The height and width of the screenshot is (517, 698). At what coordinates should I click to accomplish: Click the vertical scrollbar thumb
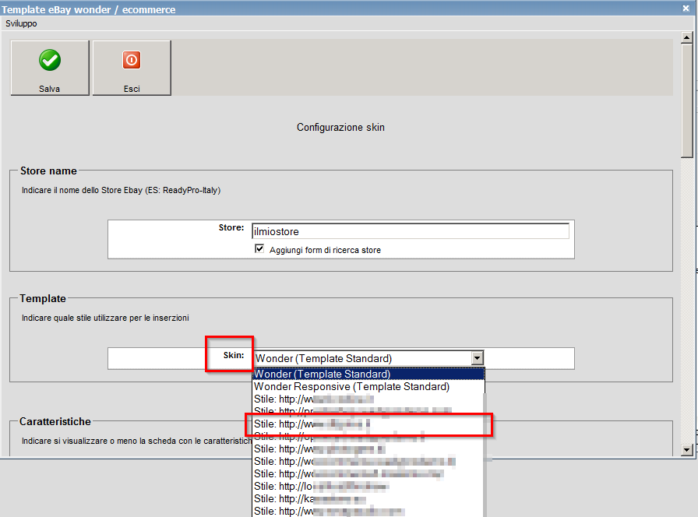pyautogui.click(x=686, y=100)
